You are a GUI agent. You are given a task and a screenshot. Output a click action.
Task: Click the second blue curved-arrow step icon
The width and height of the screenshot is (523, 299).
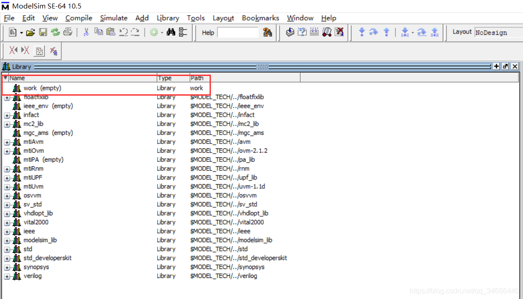(422, 32)
